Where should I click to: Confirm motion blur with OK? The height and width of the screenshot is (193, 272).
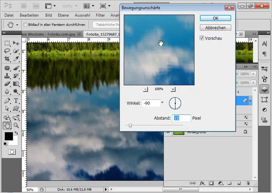click(x=216, y=18)
